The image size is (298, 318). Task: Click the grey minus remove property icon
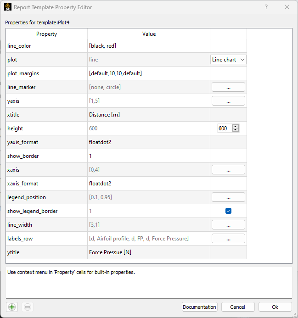coord(28,307)
